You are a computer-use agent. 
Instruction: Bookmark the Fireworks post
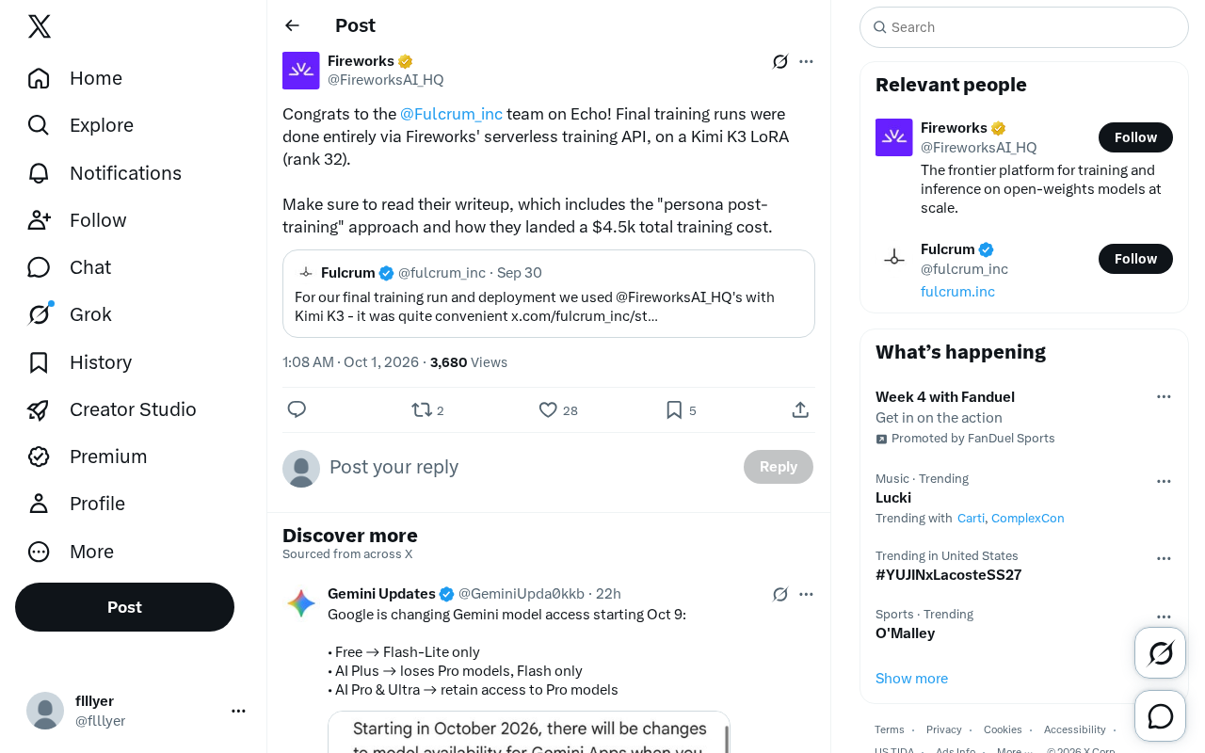tap(681, 409)
